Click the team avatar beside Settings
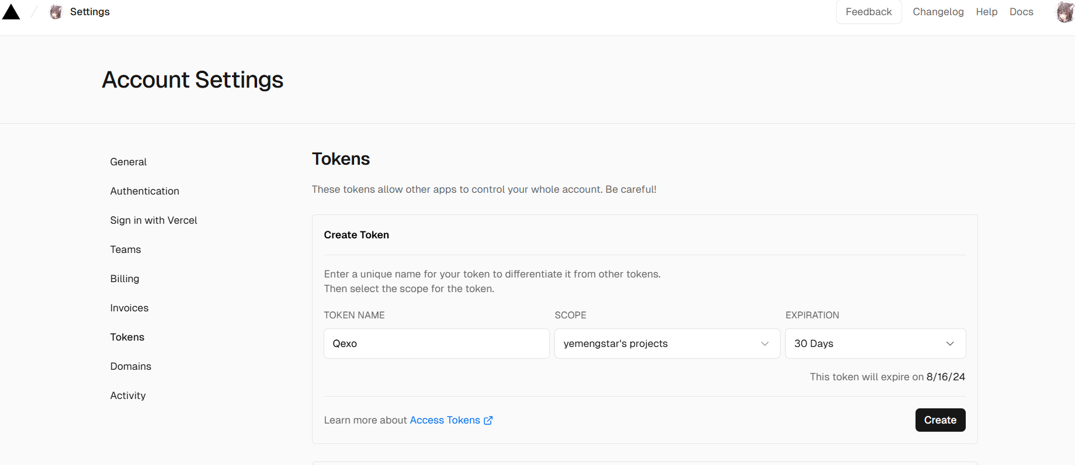Viewport: 1075px width, 465px height. [56, 12]
